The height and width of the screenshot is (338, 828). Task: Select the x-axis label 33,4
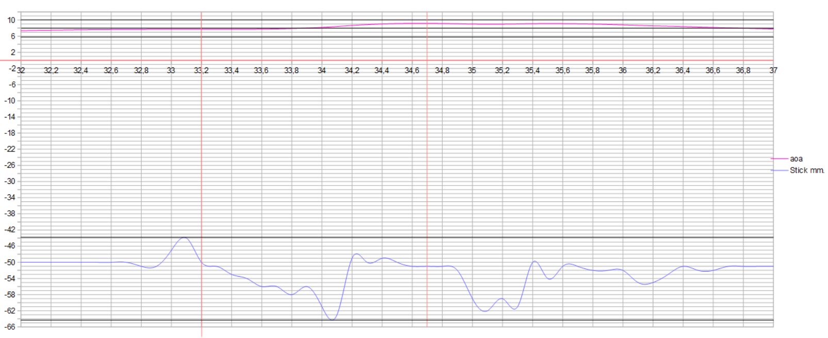[231, 71]
